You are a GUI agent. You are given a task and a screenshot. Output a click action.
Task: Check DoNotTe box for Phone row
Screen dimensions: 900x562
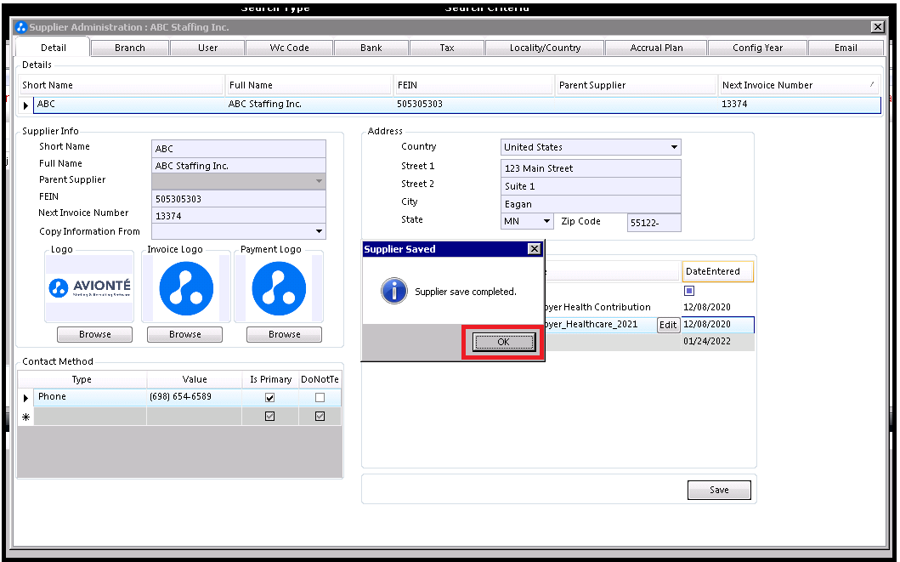(x=320, y=397)
